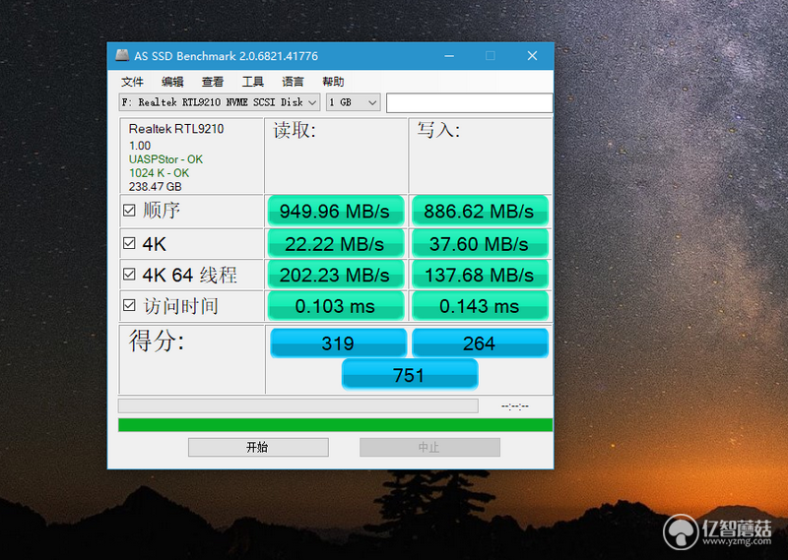Screen dimensions: 788x560
Task: Open the 编辑 menu
Action: click(x=172, y=82)
